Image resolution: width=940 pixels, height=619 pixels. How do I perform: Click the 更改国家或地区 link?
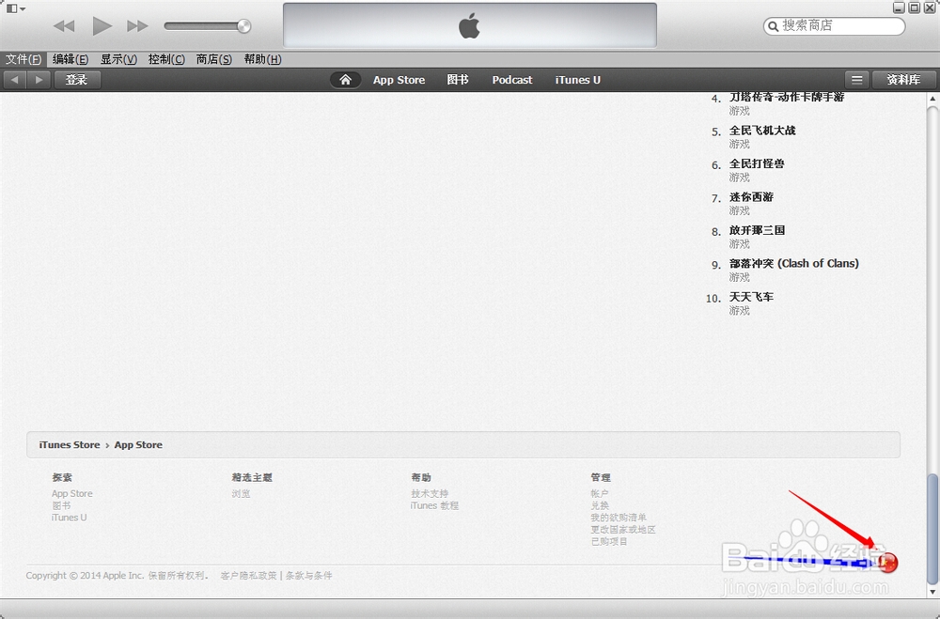623,530
